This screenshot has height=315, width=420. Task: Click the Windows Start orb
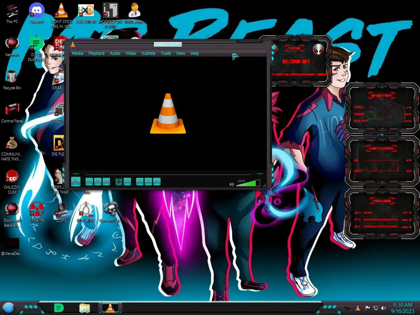[9, 308]
